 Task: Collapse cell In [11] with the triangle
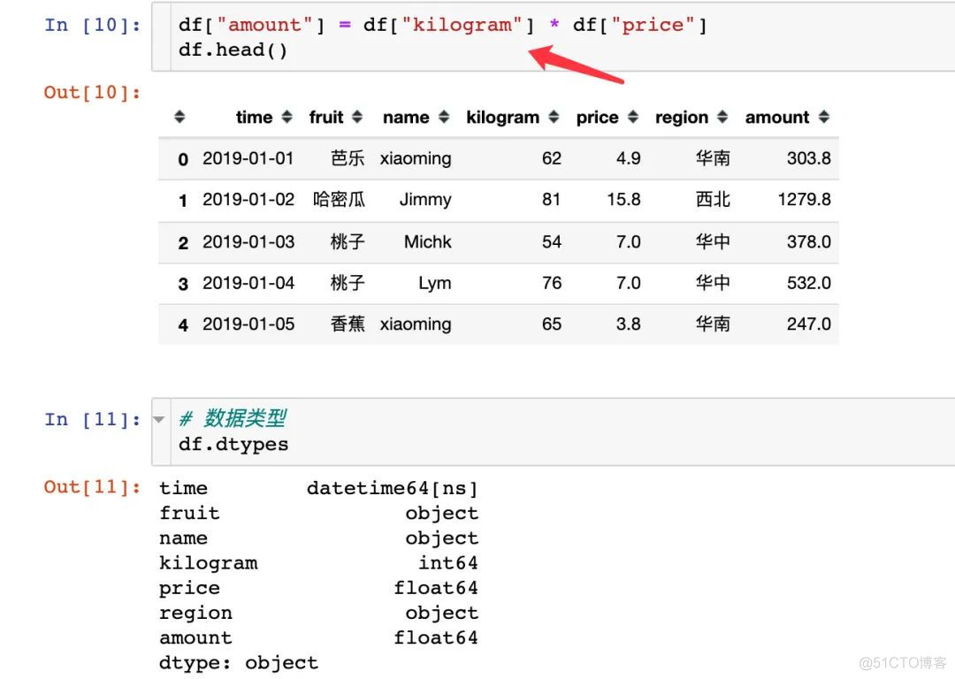[x=159, y=420]
